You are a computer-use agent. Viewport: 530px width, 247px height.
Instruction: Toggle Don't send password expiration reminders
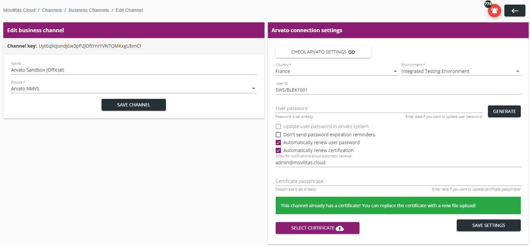click(278, 135)
